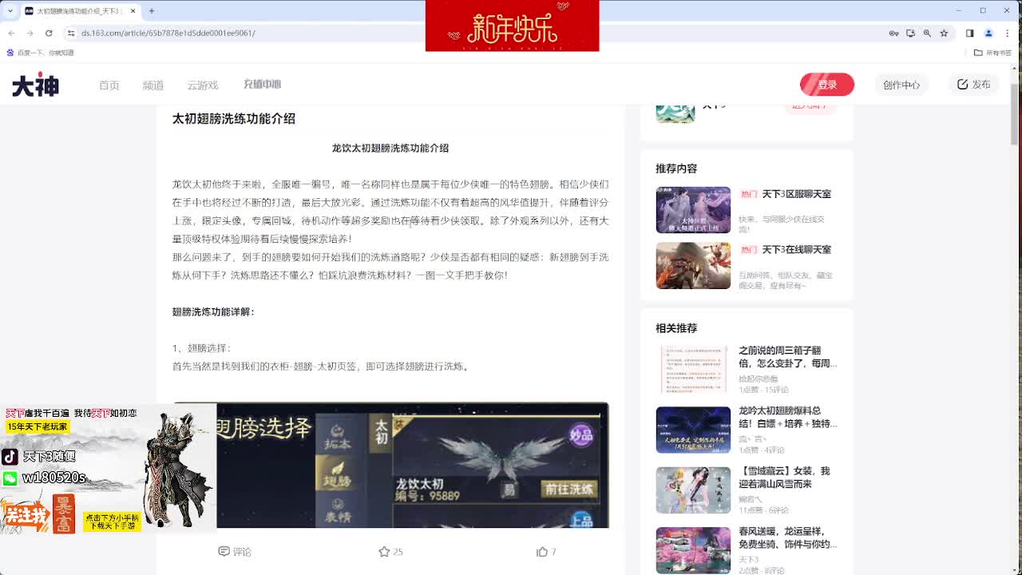Open 天下3区服聊天室 recommended title
Screen dimensions: 1022x575
pyautogui.click(x=796, y=194)
